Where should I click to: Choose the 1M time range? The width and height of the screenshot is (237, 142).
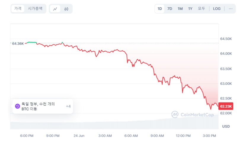180,9
